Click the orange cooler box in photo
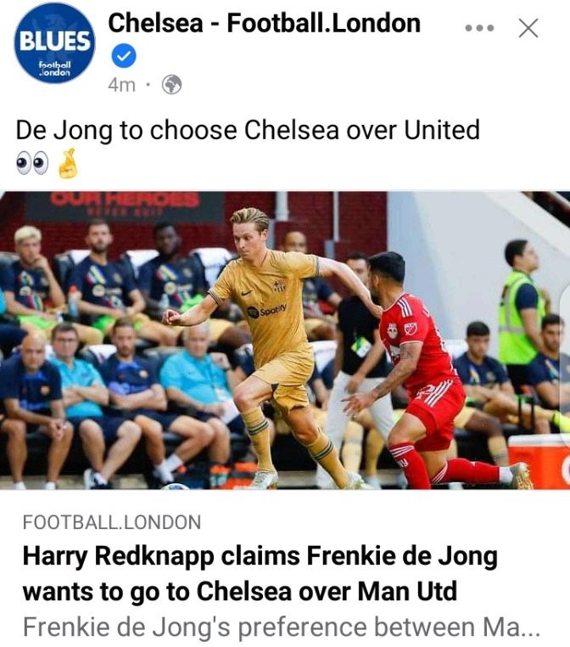 pos(539,461)
